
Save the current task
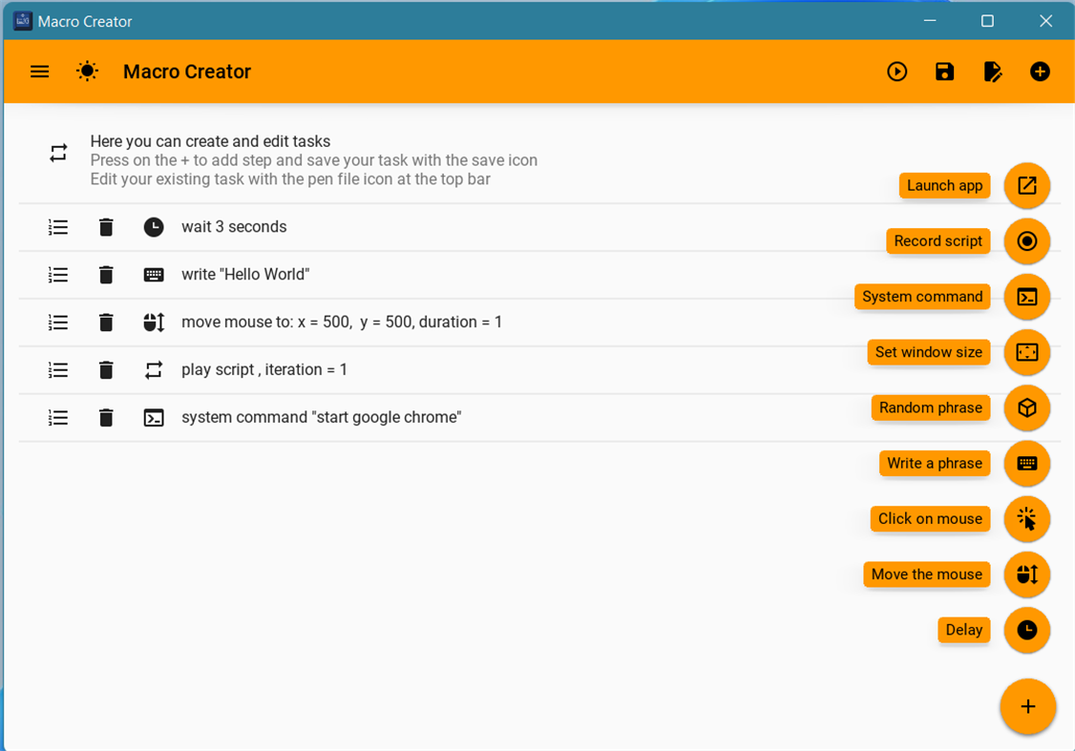(944, 72)
